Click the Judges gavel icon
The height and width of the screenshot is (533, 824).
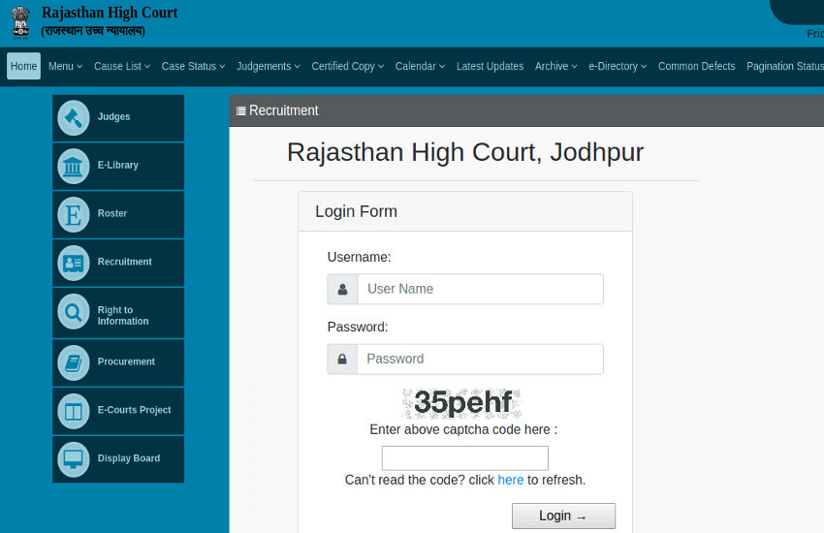(x=74, y=117)
